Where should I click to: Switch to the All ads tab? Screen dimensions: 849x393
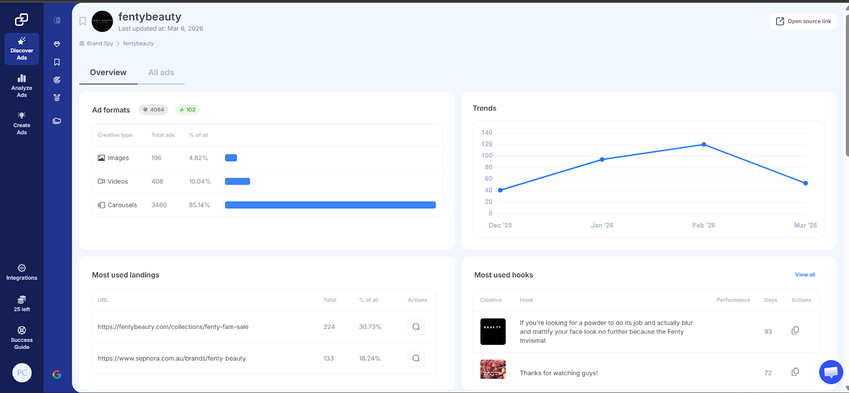pyautogui.click(x=161, y=73)
